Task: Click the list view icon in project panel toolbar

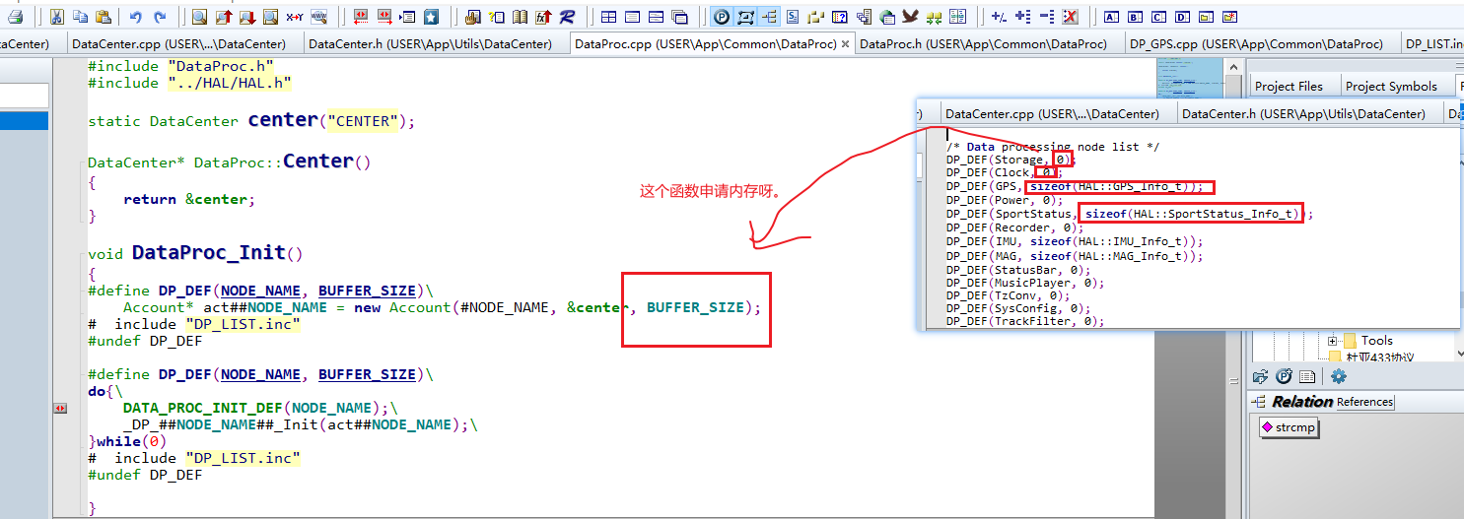Action: [1307, 376]
